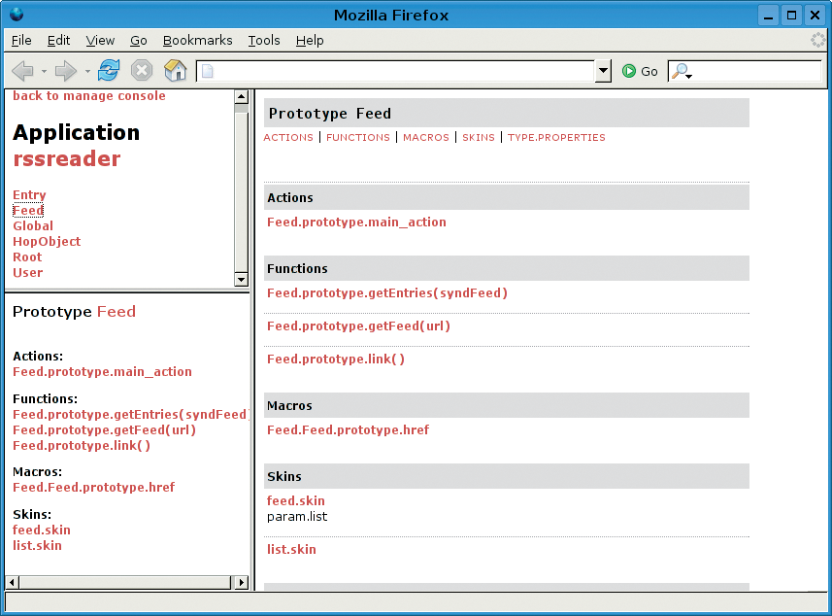Click the right arrow of the horizontal scrollbar

point(242,582)
